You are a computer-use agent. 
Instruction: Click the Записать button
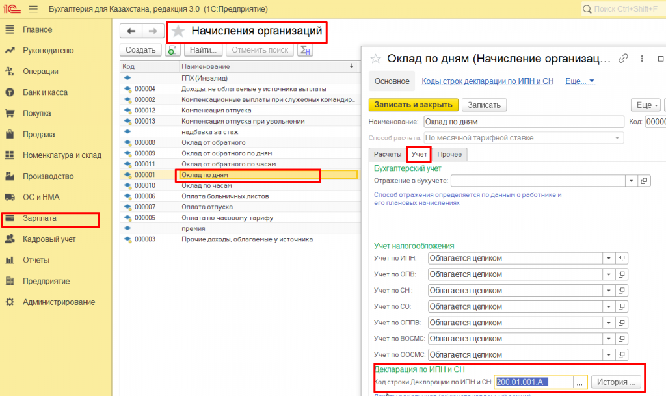(484, 105)
